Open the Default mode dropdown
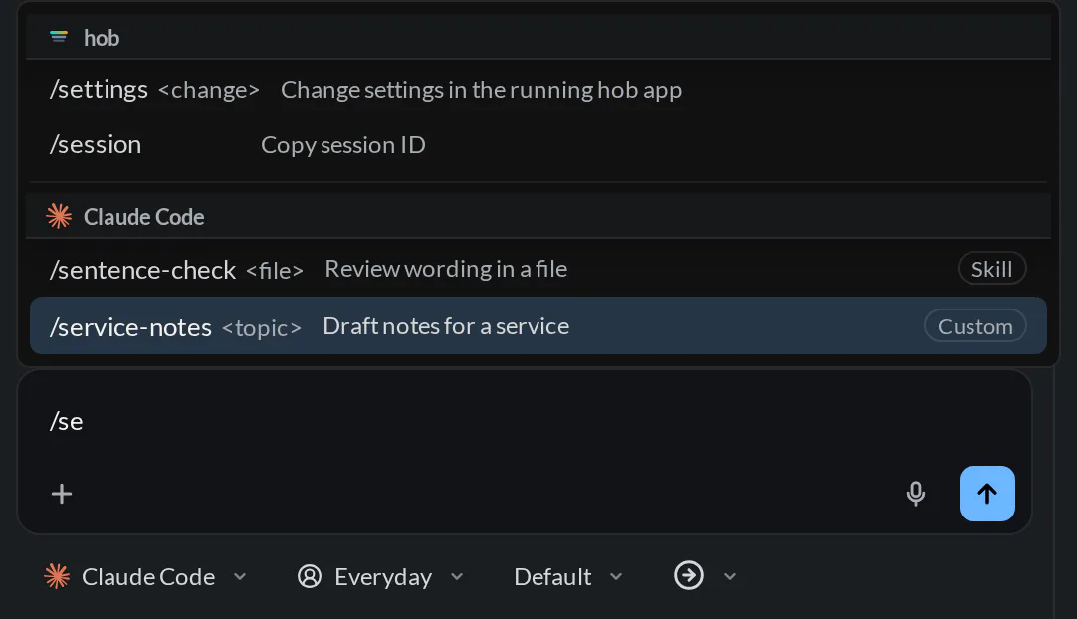Image resolution: width=1077 pixels, height=619 pixels. click(568, 576)
